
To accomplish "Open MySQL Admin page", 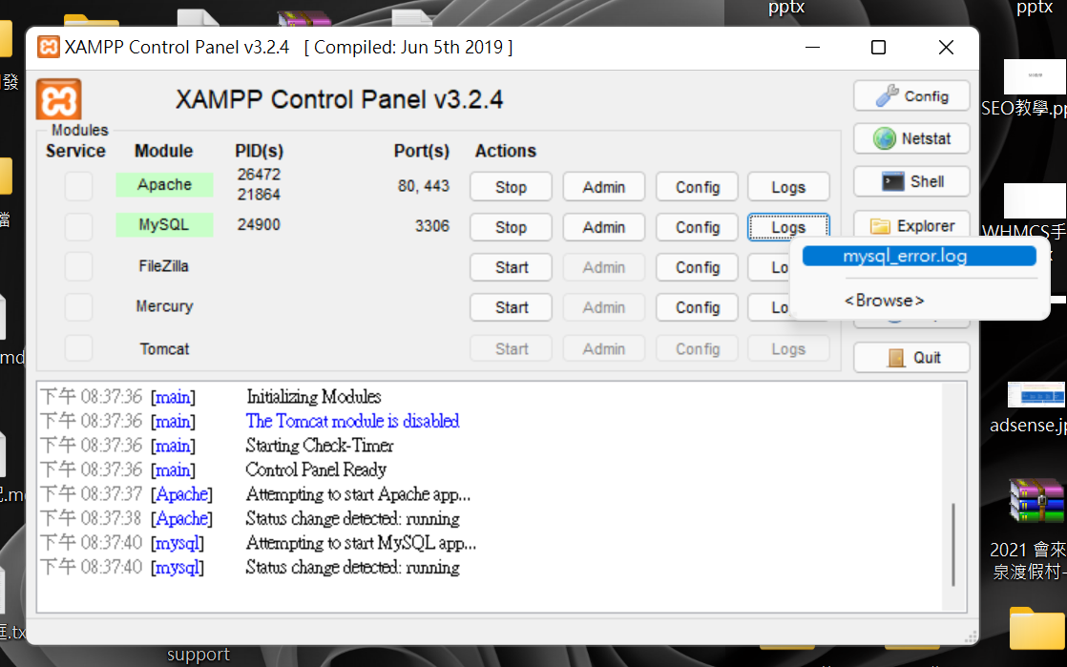I will [603, 227].
